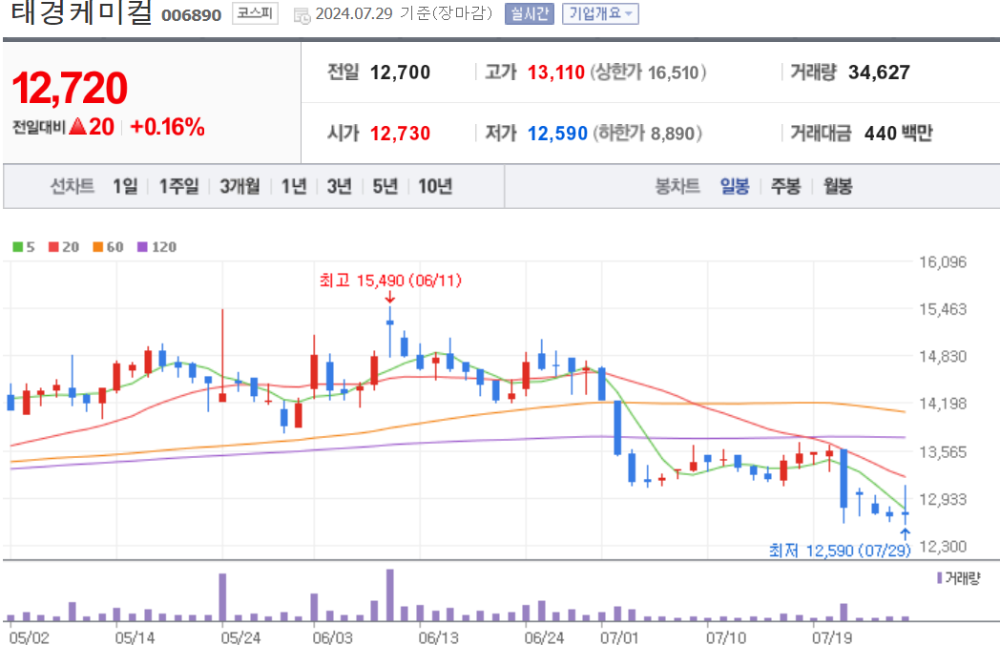
Task: Switch to 월봉 candlestick chart
Action: (x=838, y=186)
